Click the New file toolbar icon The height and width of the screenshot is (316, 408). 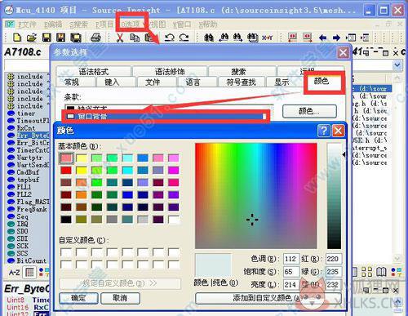click(x=17, y=38)
